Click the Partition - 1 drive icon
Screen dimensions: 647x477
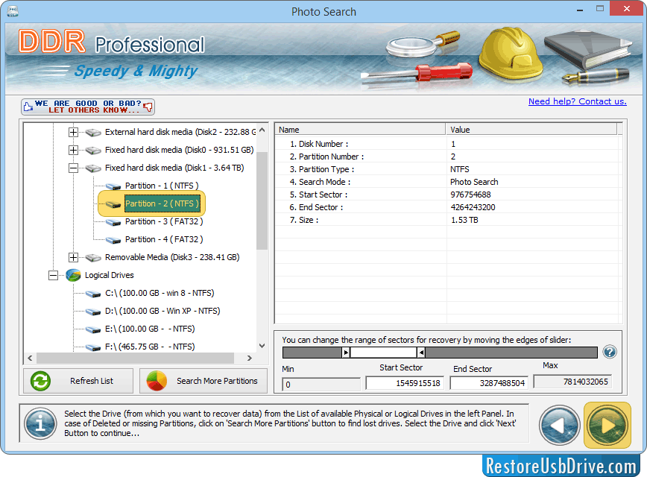pos(113,186)
